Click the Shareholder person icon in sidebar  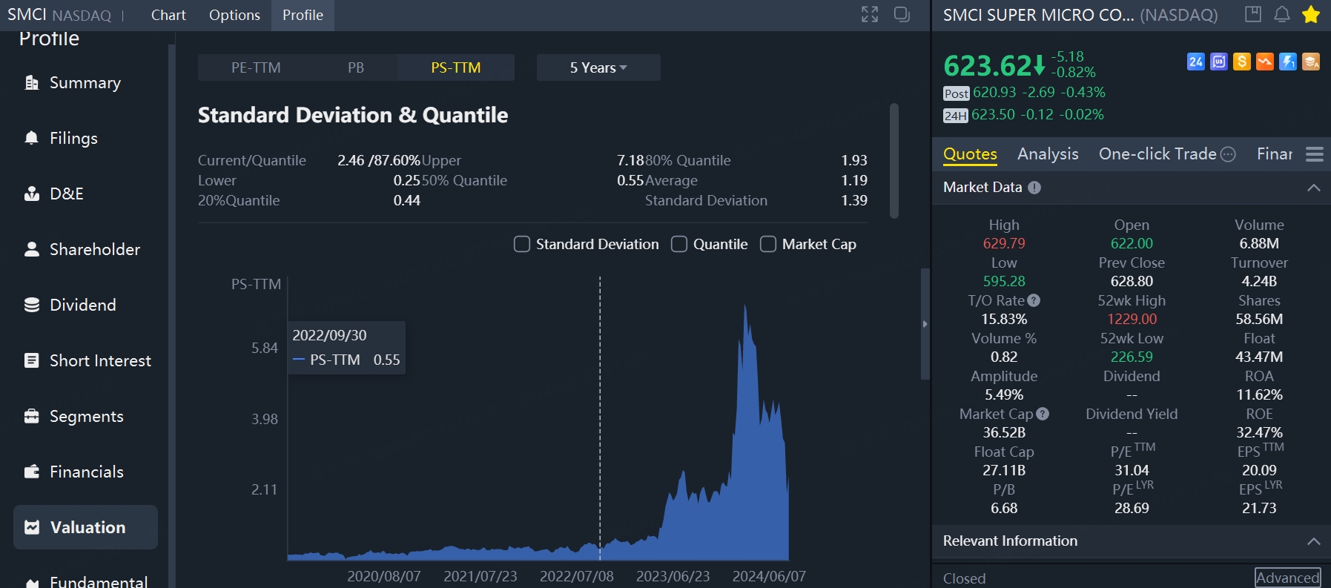point(32,249)
